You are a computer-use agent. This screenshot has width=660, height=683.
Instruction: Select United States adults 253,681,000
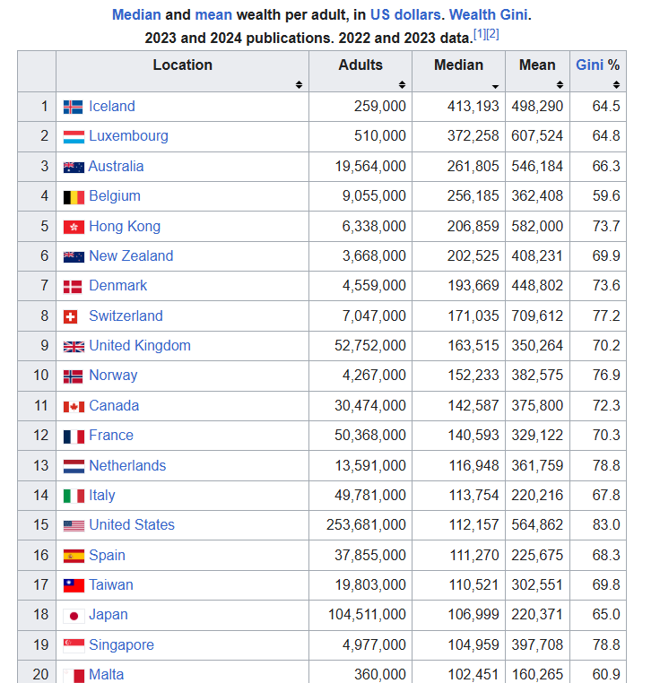[x=366, y=525]
